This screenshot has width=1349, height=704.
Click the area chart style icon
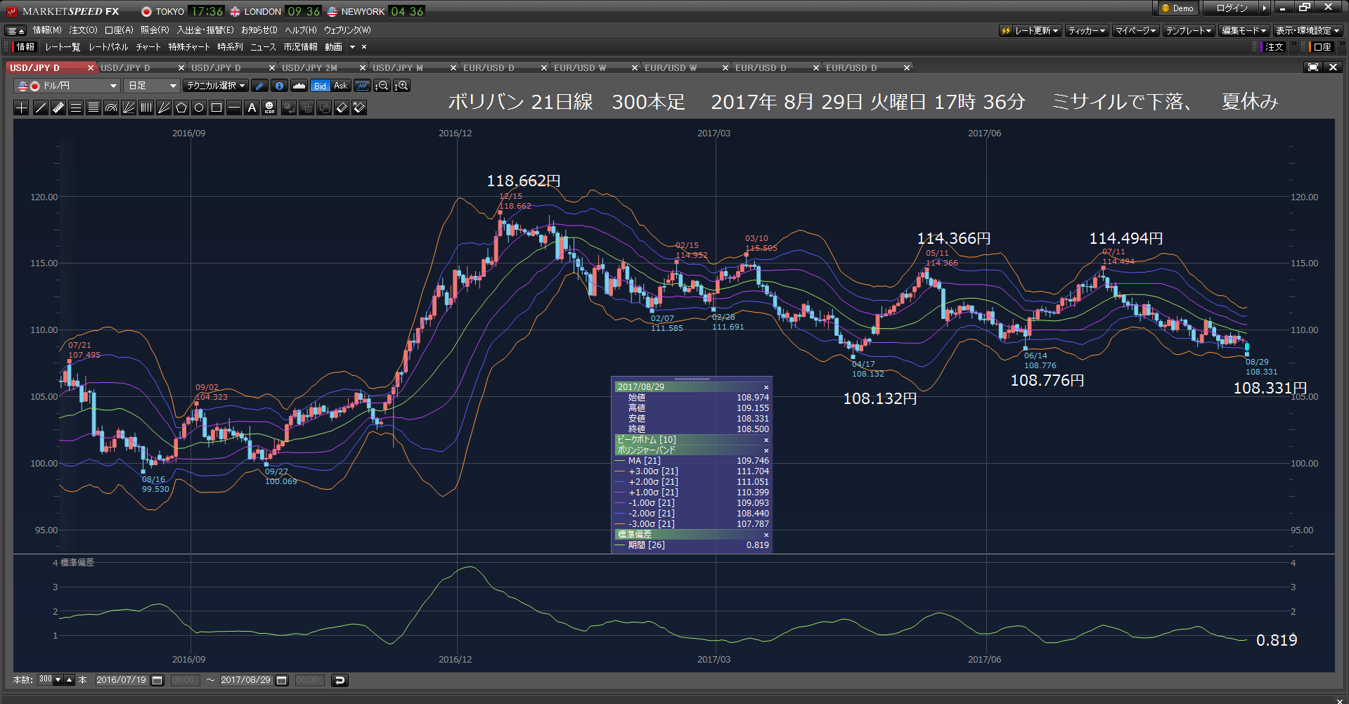(x=299, y=86)
